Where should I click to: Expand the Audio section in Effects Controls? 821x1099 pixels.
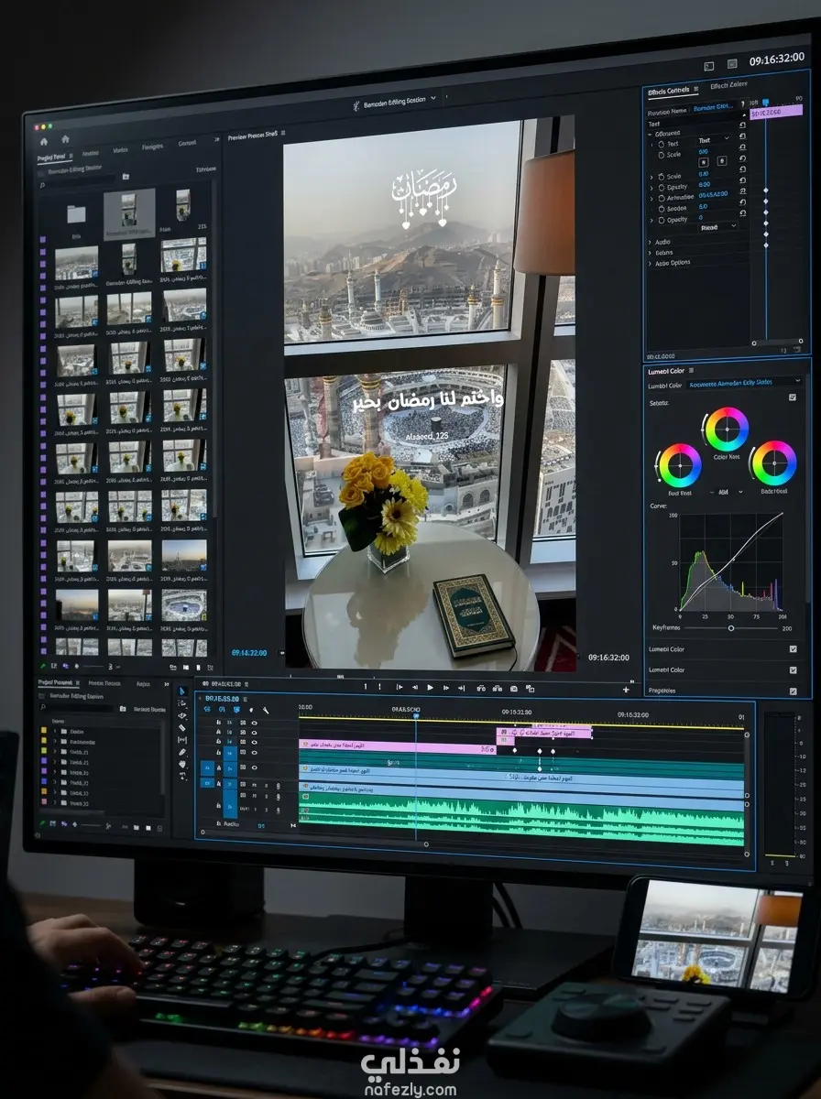coord(651,242)
